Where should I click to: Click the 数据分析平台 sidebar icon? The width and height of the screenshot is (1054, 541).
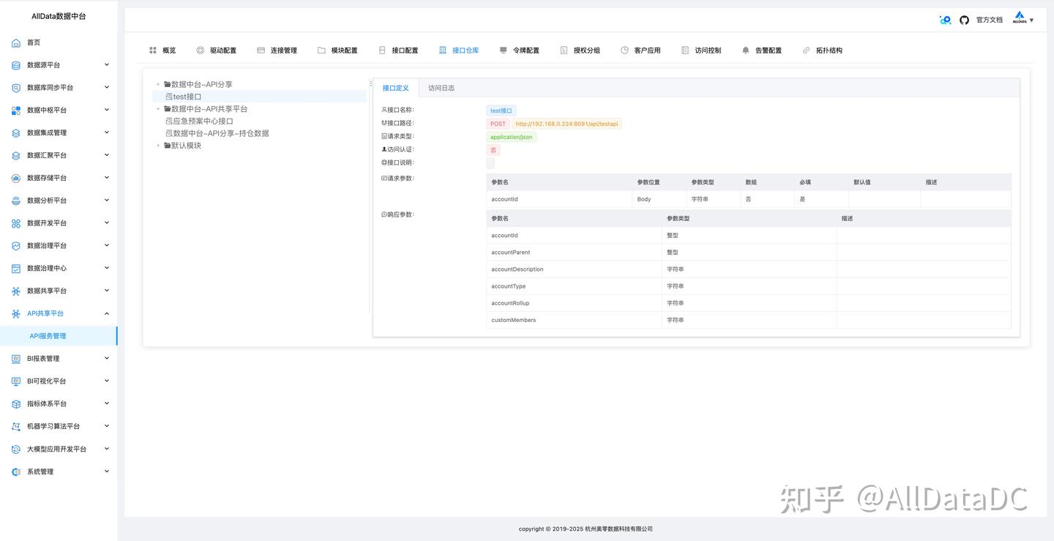16,201
